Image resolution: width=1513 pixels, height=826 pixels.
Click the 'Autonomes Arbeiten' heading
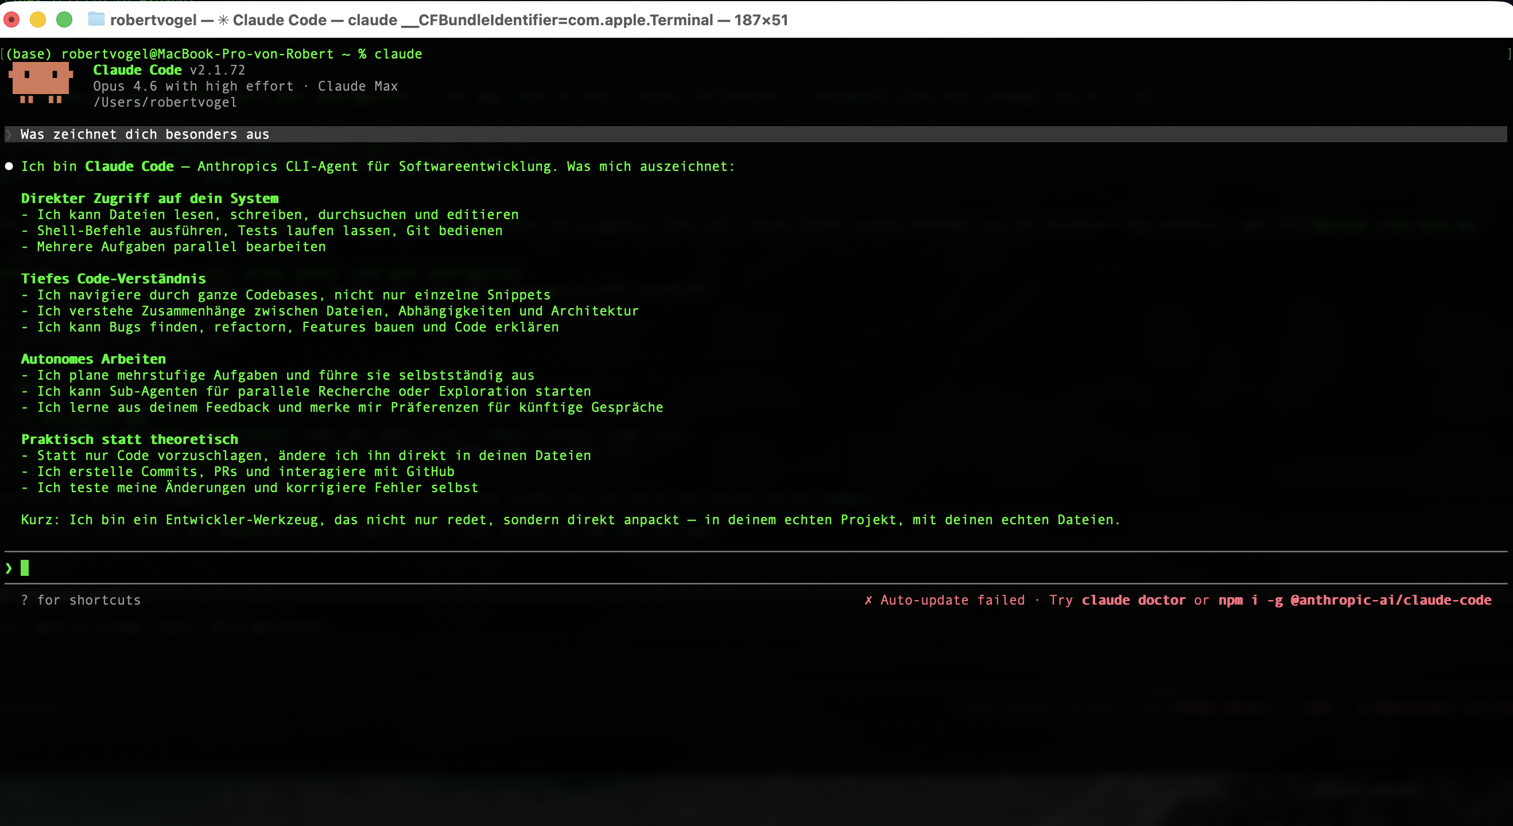pos(94,359)
